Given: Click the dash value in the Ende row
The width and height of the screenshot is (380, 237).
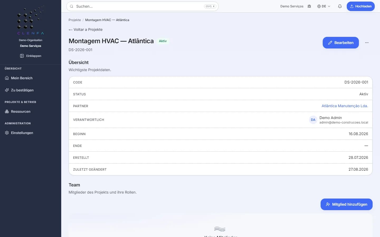Looking at the screenshot, I should pyautogui.click(x=366, y=146).
